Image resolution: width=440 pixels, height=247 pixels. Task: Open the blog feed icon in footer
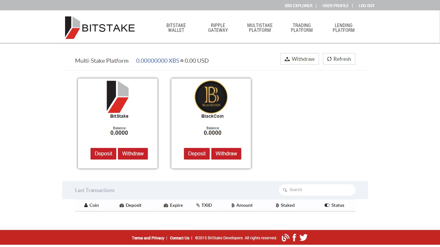click(x=285, y=238)
